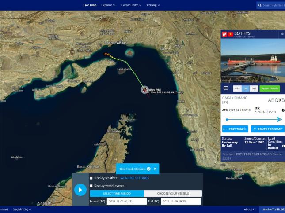Click the green Vessel Details button
This screenshot has width=285, height=213.
pos(270,88)
